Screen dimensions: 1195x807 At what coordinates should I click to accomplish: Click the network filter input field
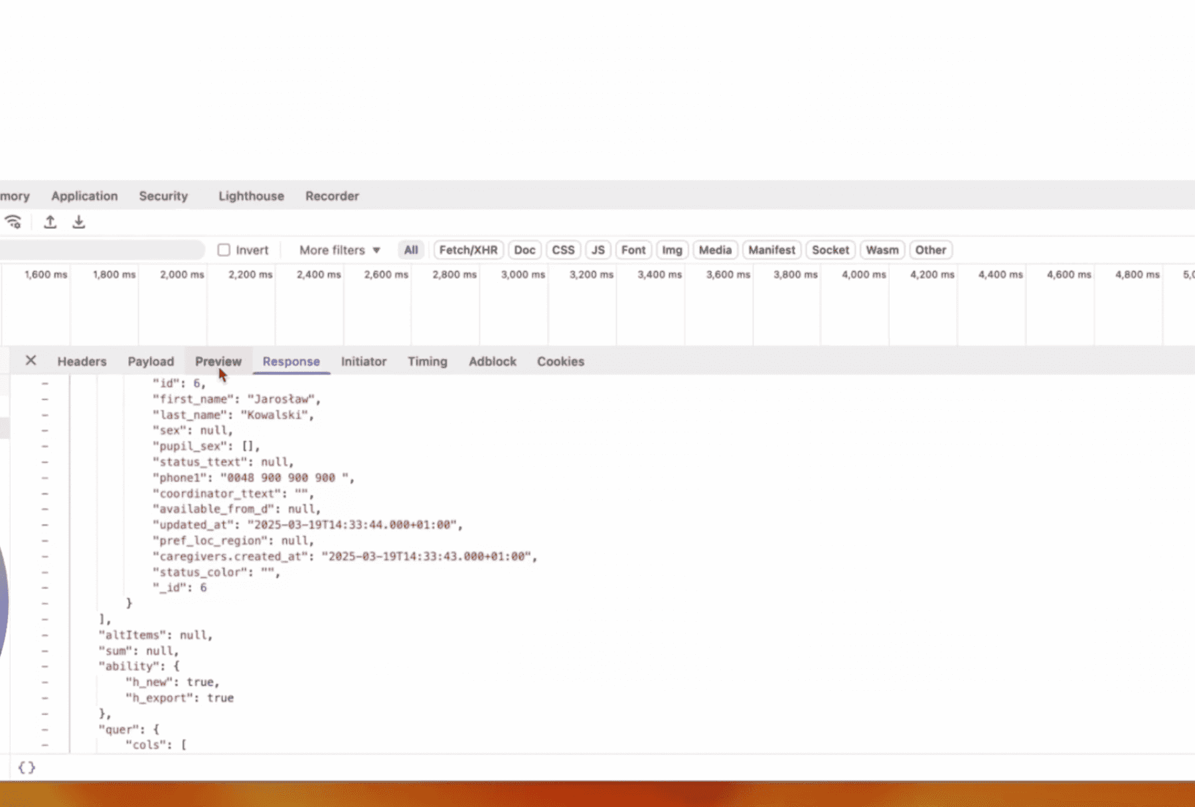click(101, 250)
